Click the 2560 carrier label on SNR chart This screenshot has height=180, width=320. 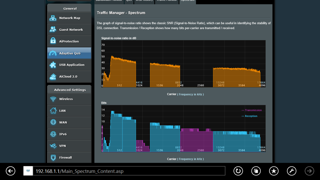(201, 86)
